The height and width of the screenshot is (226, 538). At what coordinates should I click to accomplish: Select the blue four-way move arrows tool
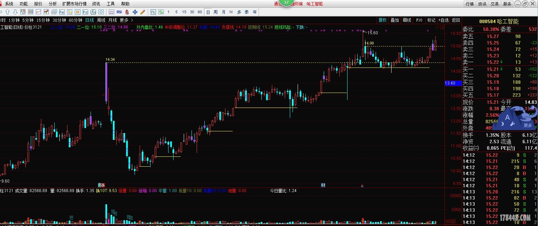coord(135,12)
